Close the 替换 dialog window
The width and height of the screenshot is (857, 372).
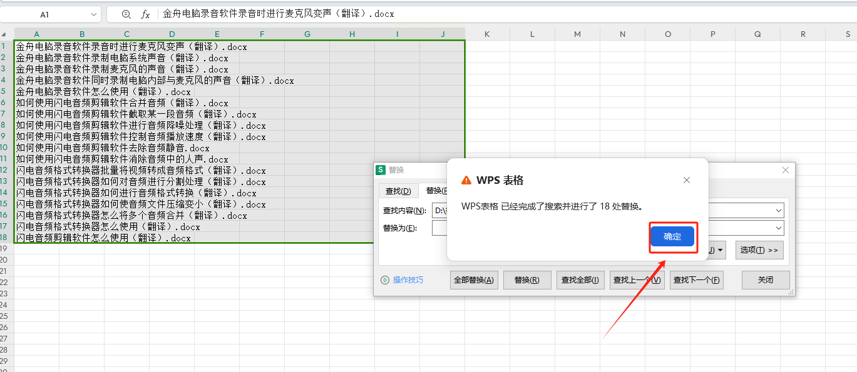786,170
